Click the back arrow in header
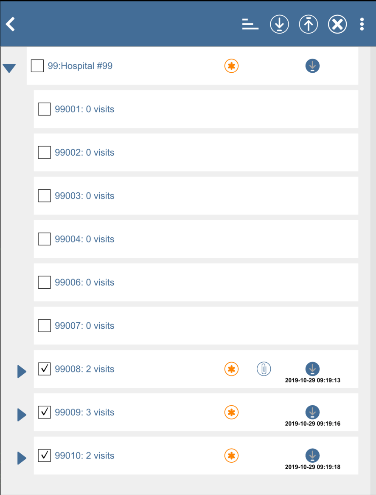376x495 pixels. [11, 24]
